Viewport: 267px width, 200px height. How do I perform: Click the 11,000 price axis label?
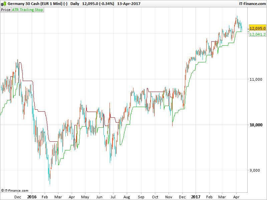pos(256,79)
